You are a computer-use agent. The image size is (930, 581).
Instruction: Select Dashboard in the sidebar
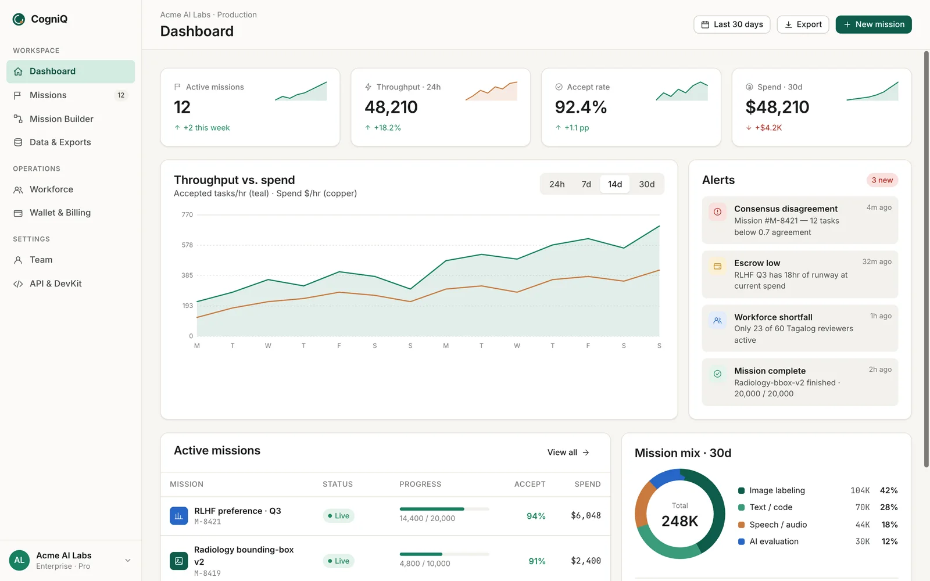click(70, 71)
